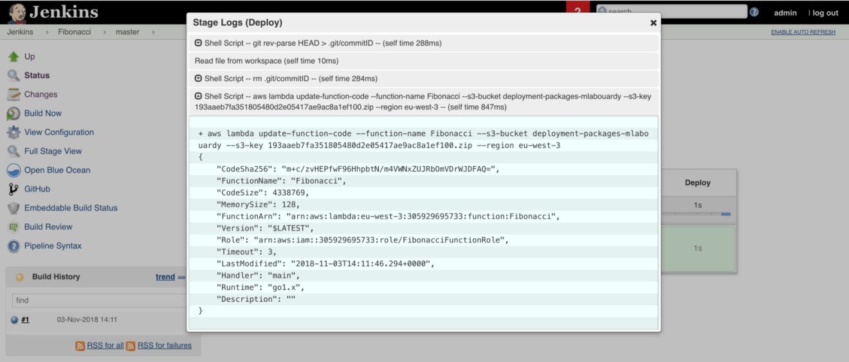Open the Build Review link
Screen dimensions: 849x362
48,227
